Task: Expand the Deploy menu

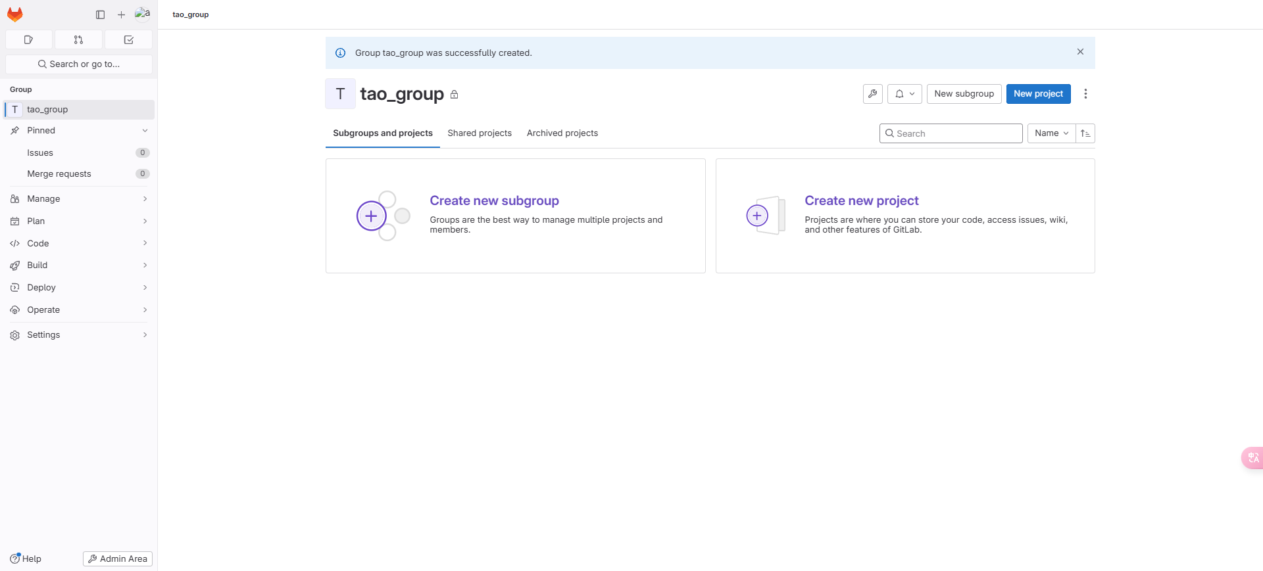Action: coord(79,287)
